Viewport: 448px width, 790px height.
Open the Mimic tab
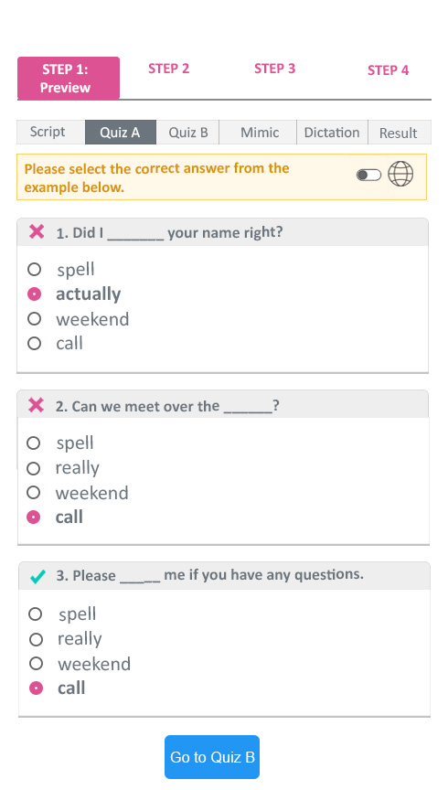pos(259,133)
